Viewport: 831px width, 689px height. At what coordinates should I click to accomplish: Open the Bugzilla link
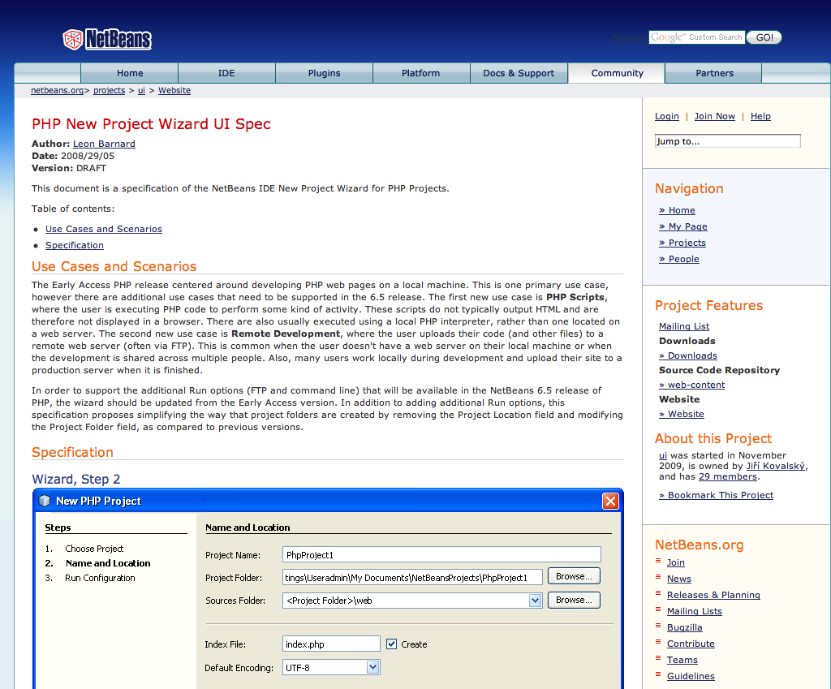click(x=685, y=627)
